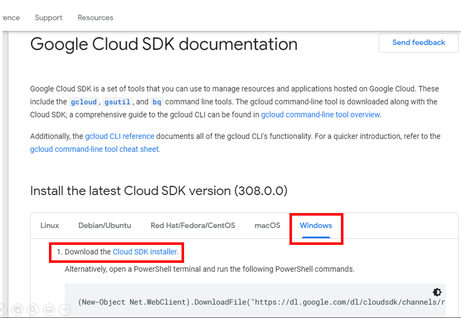Open the Resources menu
Image resolution: width=461 pixels, height=318 pixels.
point(95,18)
